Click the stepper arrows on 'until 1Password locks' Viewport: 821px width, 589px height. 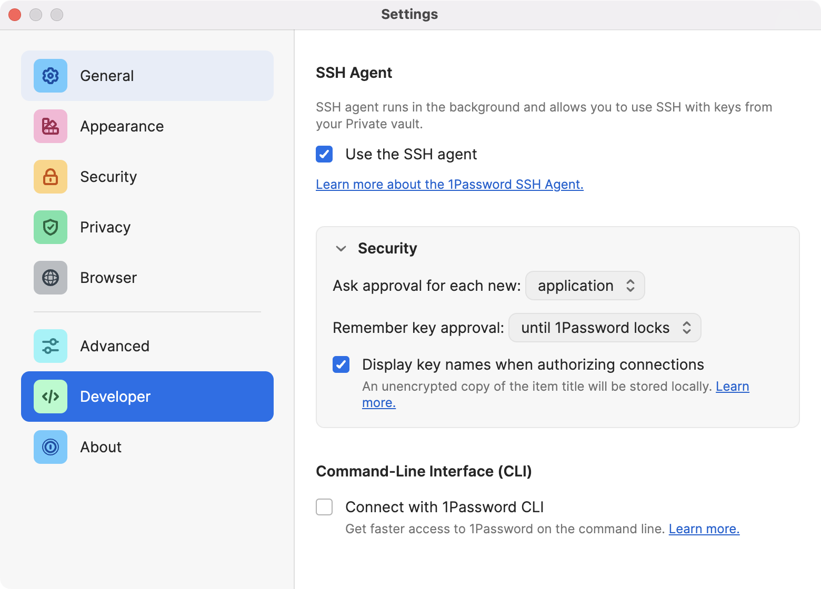click(687, 328)
